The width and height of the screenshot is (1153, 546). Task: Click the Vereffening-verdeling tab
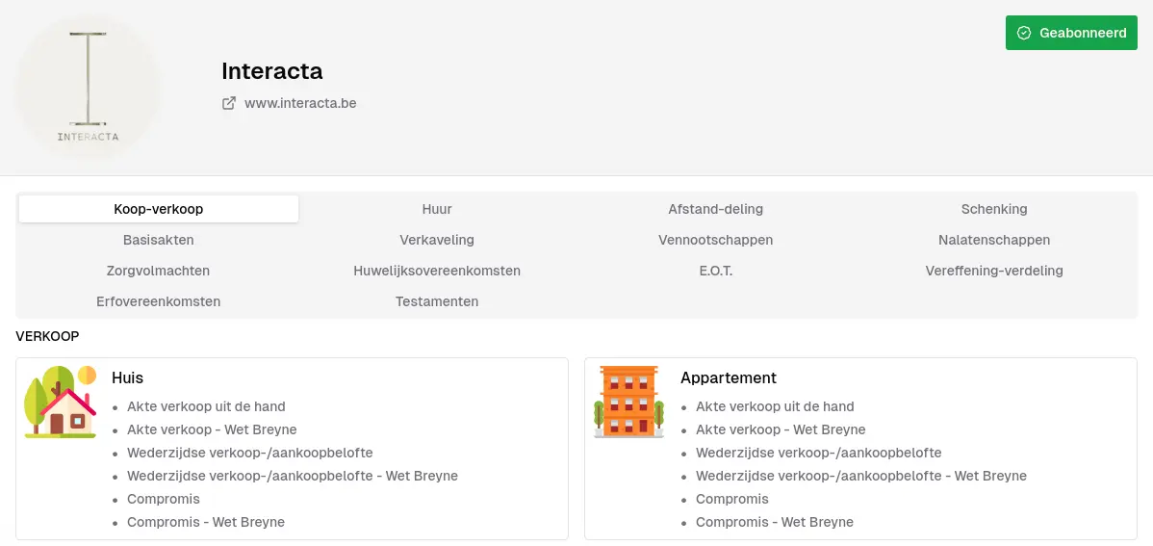pos(994,271)
